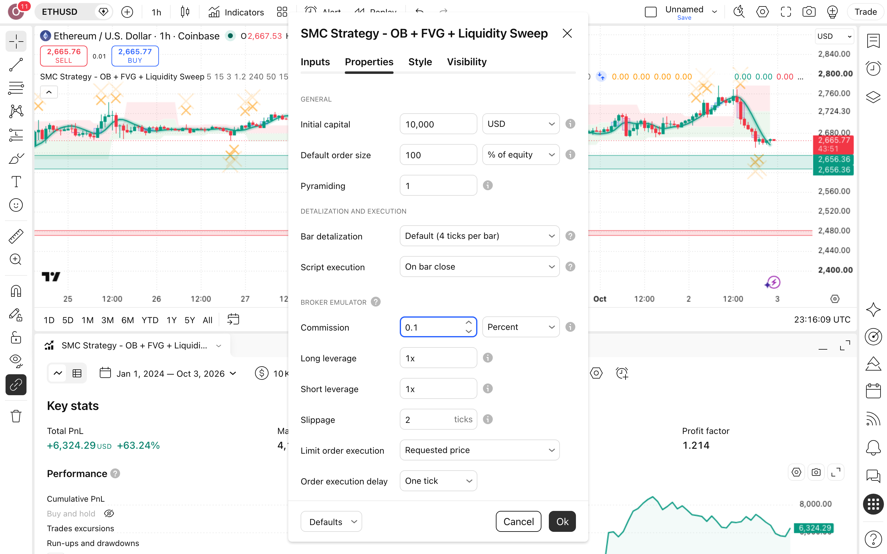Remove drawings with the trash icon
The height and width of the screenshot is (554, 887).
[x=16, y=416]
